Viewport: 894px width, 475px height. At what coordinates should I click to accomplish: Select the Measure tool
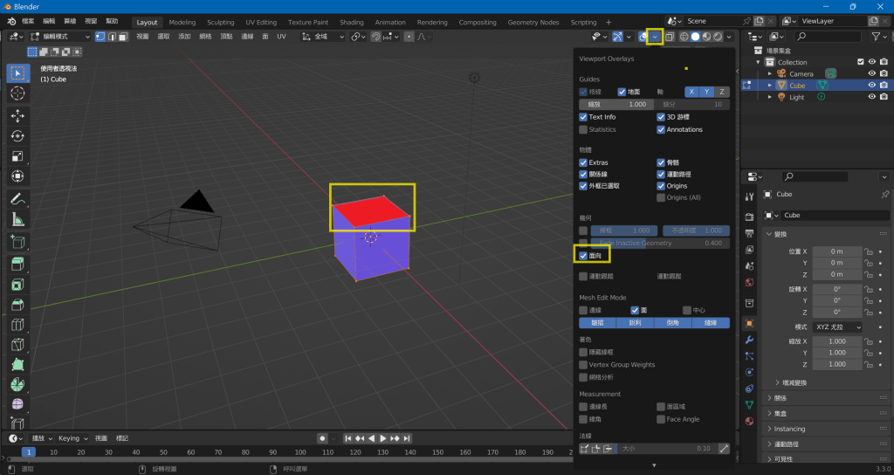point(17,219)
